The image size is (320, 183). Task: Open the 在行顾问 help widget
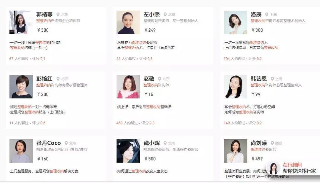pyautogui.click(x=292, y=169)
